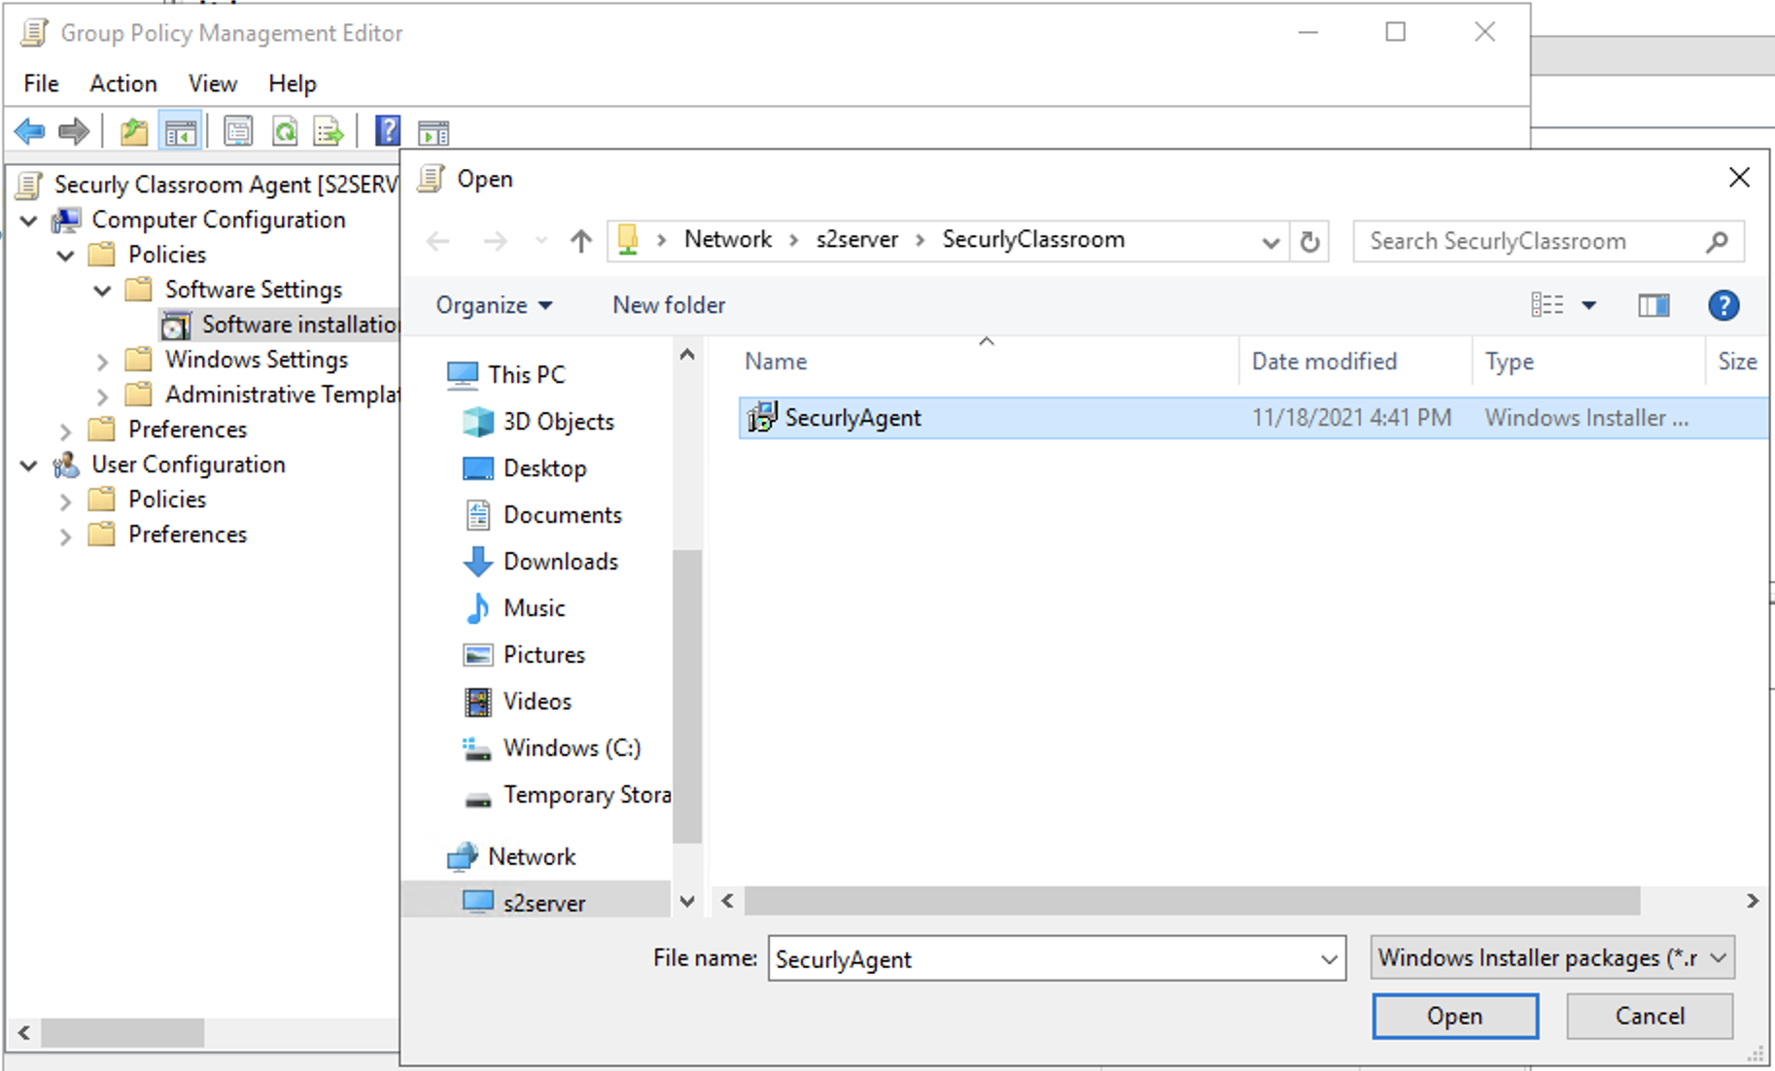Click the view layout icon
The width and height of the screenshot is (1775, 1071).
(x=1548, y=305)
